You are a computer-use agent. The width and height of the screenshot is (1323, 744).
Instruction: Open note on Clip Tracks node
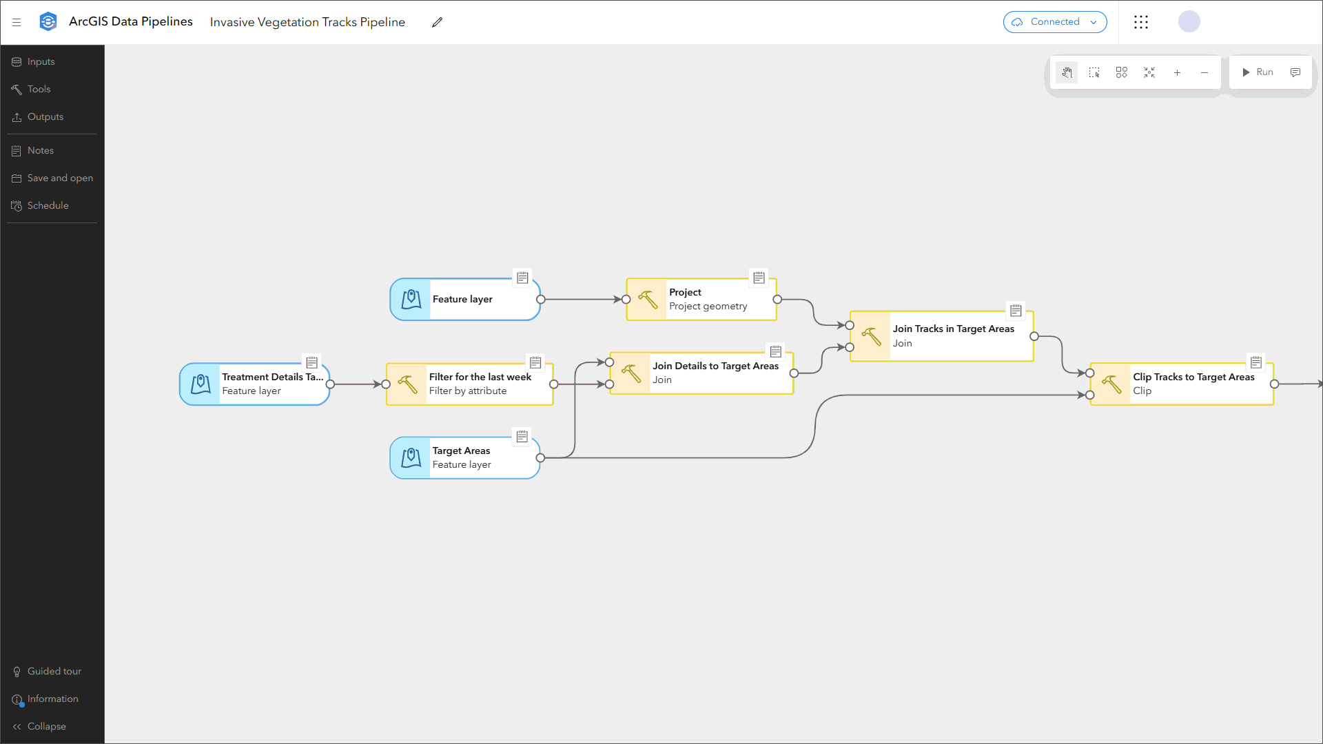1256,362
